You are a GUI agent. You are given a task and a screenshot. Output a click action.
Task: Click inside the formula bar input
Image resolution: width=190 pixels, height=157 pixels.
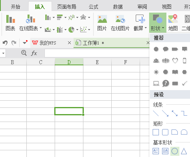pos(97,53)
